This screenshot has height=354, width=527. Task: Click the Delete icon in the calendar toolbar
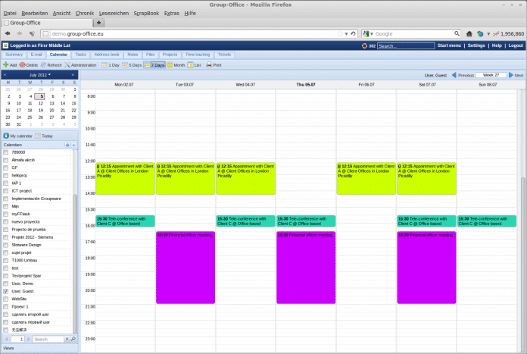23,65
